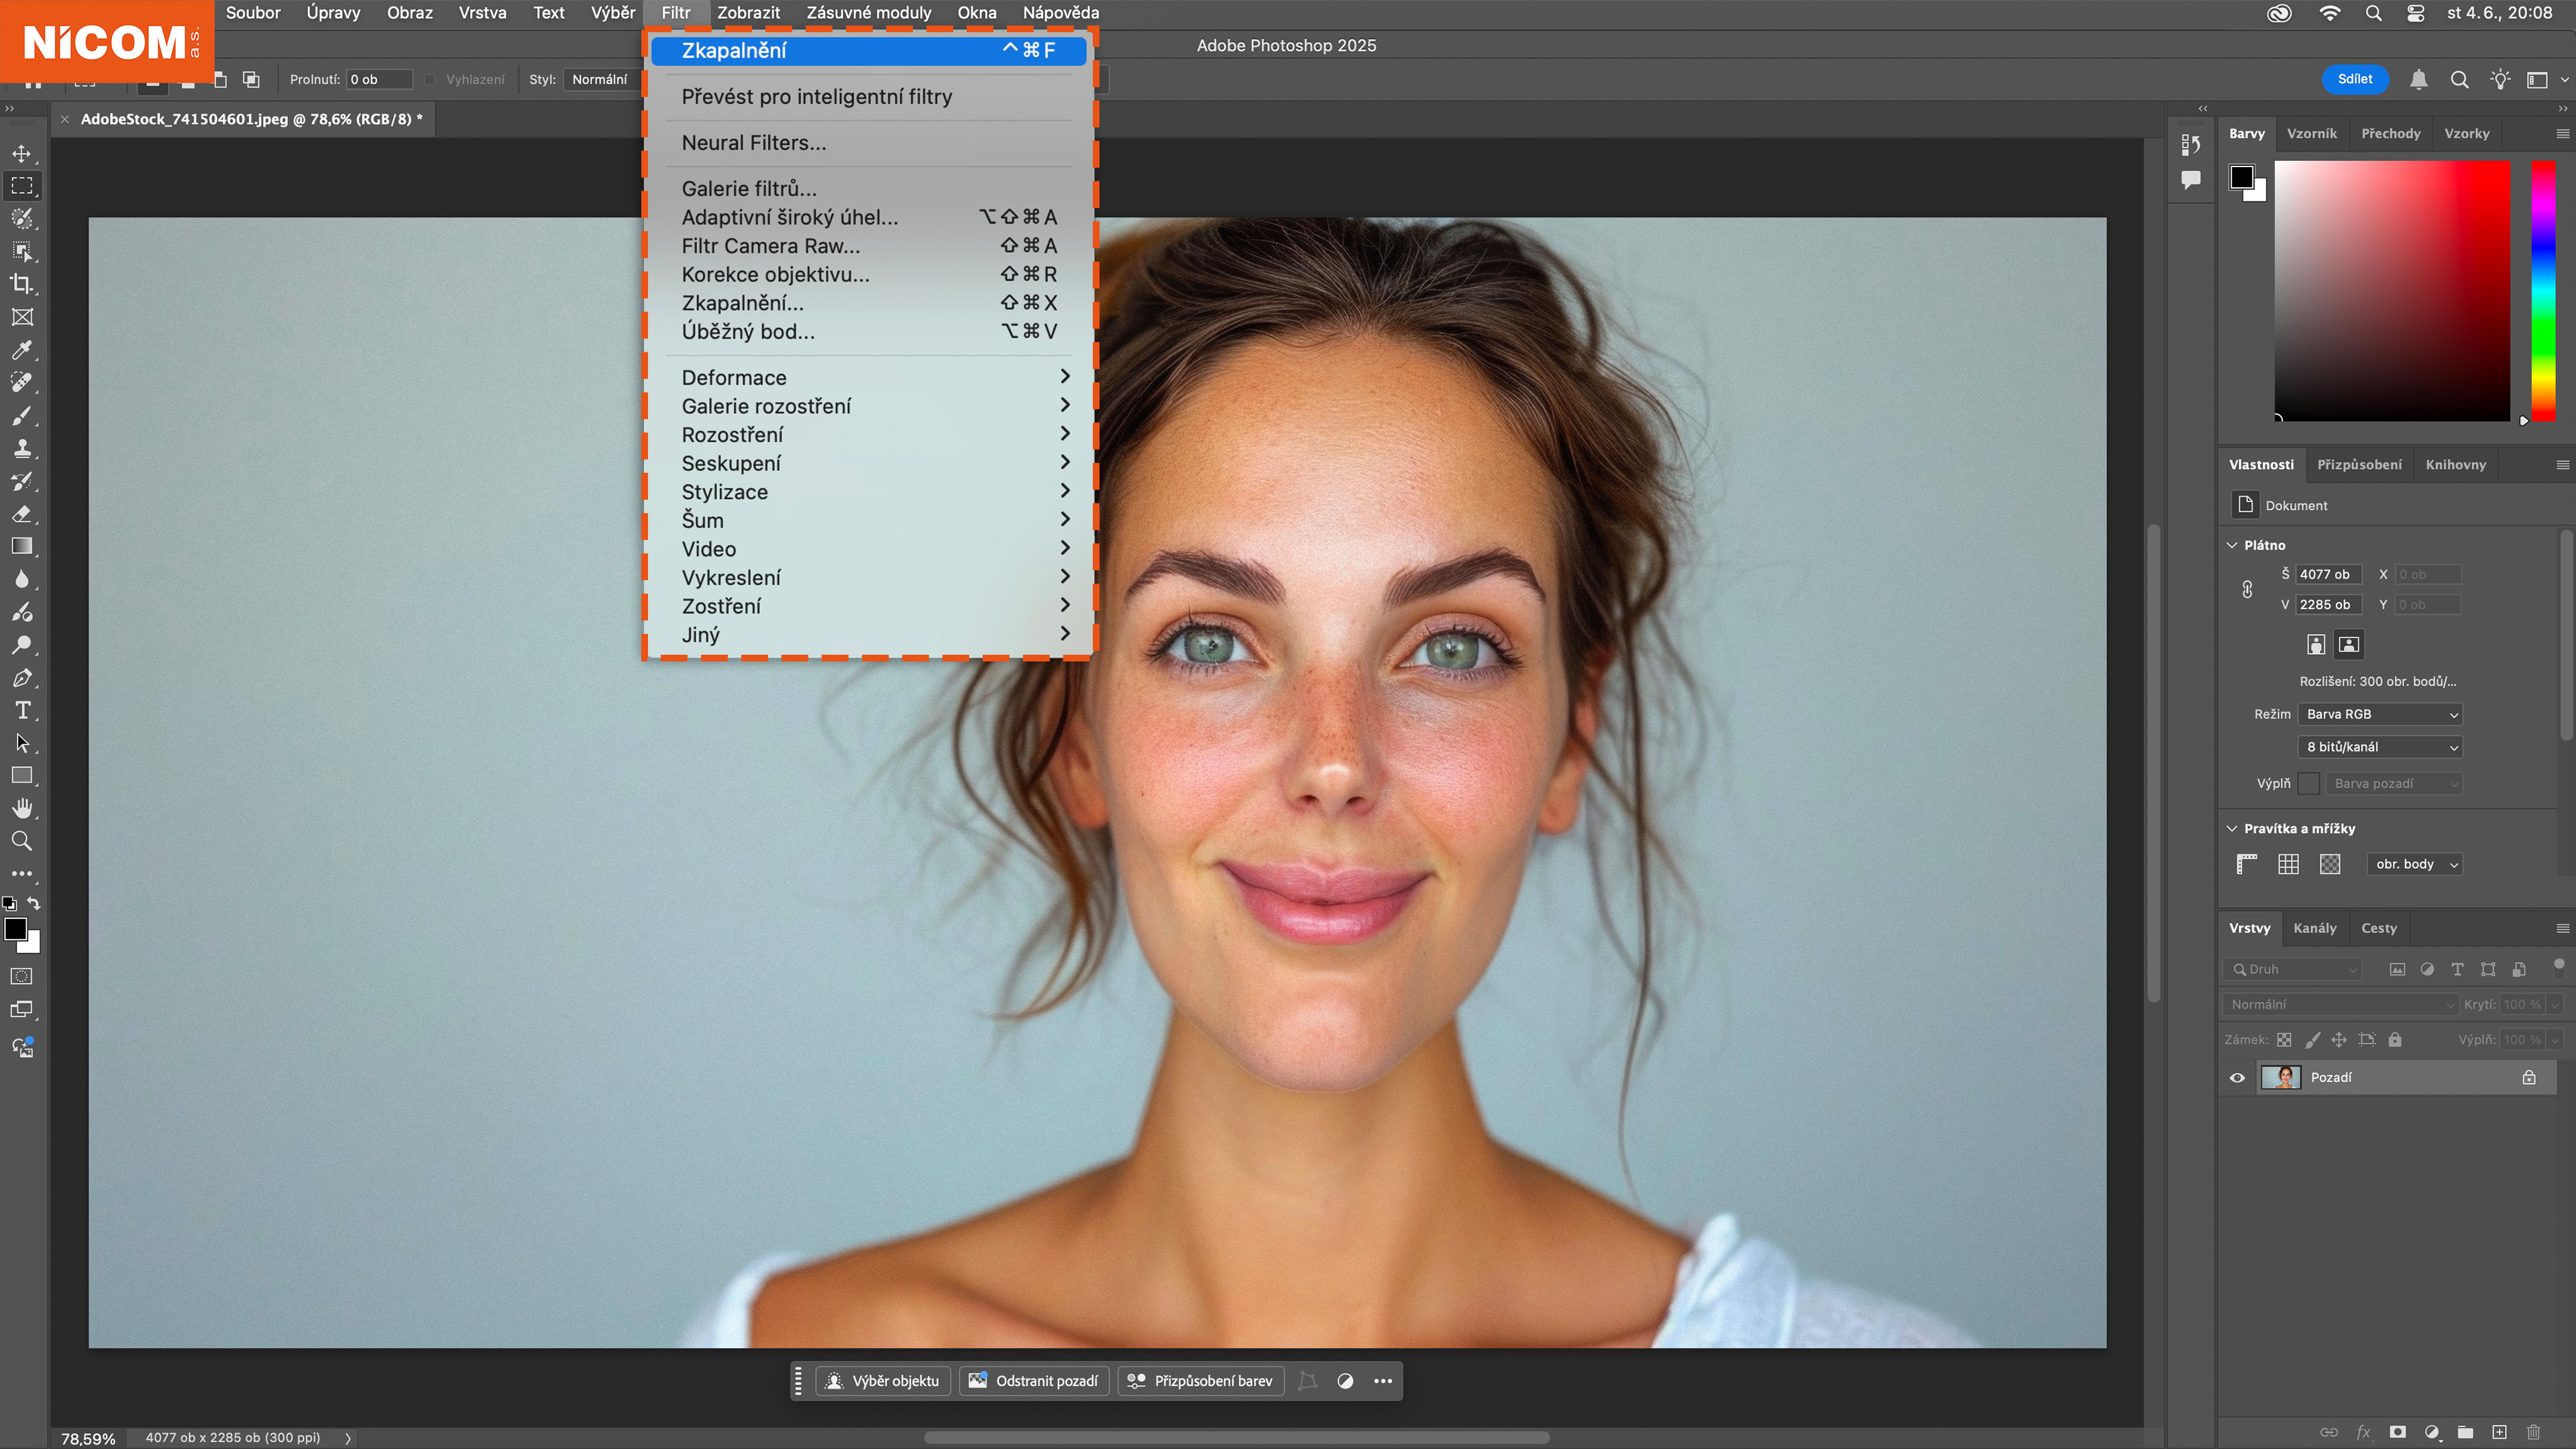
Task: Choose Zkapalnění at top of Filtr menu
Action: click(869, 50)
